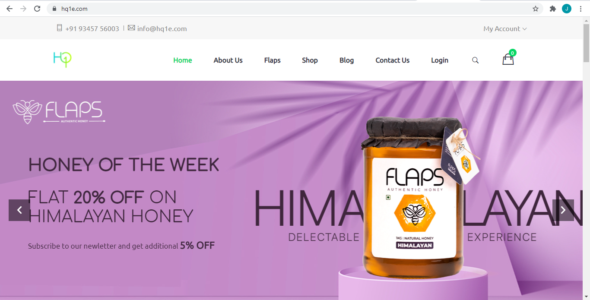Click the page vertical scrollbar
Image resolution: width=590 pixels, height=300 pixels.
pos(586,158)
